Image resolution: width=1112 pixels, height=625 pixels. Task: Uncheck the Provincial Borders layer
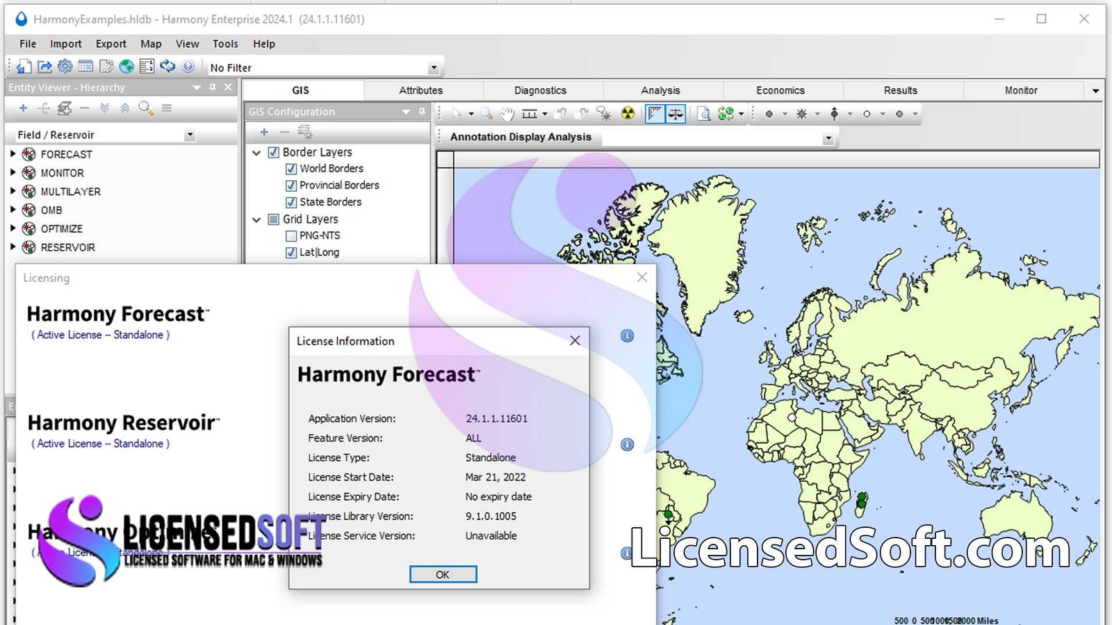pyautogui.click(x=291, y=185)
